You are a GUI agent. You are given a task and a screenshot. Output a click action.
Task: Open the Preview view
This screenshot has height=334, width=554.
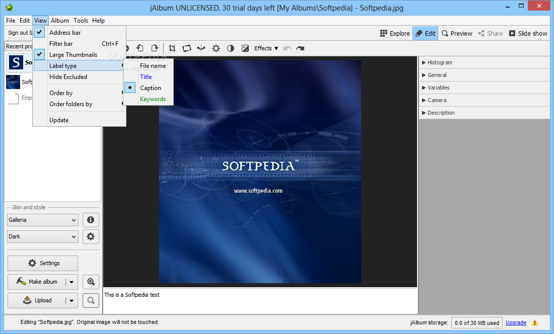click(x=457, y=34)
